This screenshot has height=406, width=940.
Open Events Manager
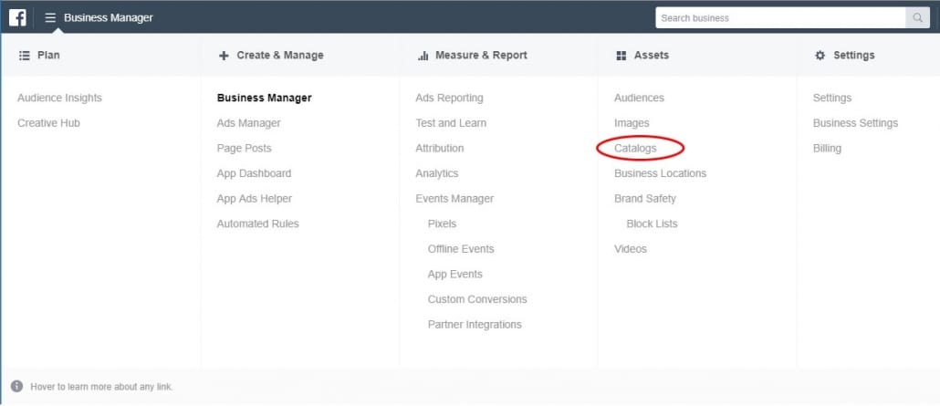pos(454,199)
